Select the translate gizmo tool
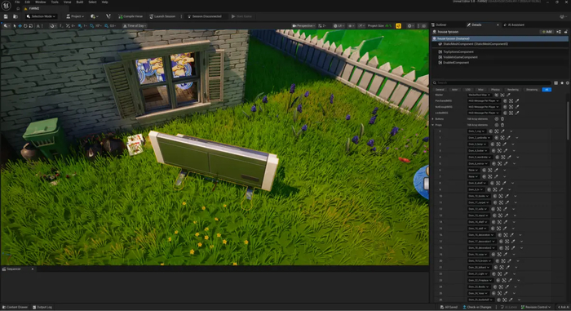This screenshot has height=311, width=571. (x=20, y=26)
